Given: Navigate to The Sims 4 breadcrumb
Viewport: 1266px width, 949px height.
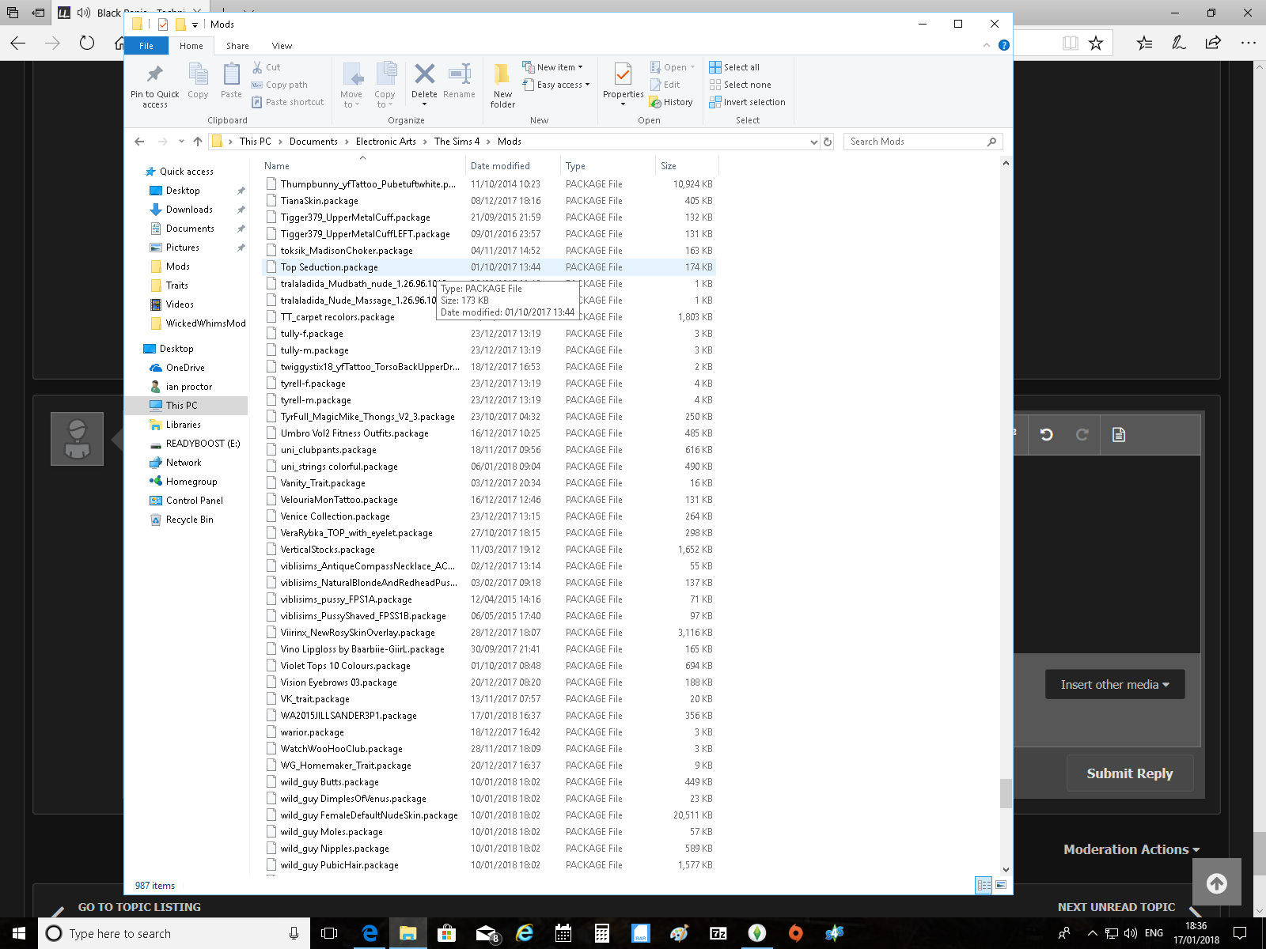Looking at the screenshot, I should (x=457, y=142).
